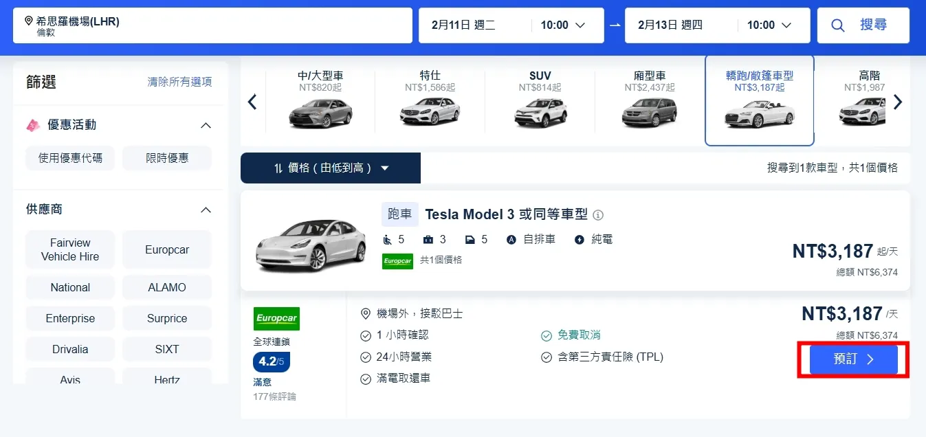This screenshot has width=926, height=437.
Task: Click the 24小時營業 text
Action: click(x=404, y=357)
